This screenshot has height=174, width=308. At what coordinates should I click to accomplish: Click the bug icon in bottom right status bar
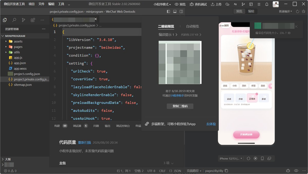[x=288, y=171]
